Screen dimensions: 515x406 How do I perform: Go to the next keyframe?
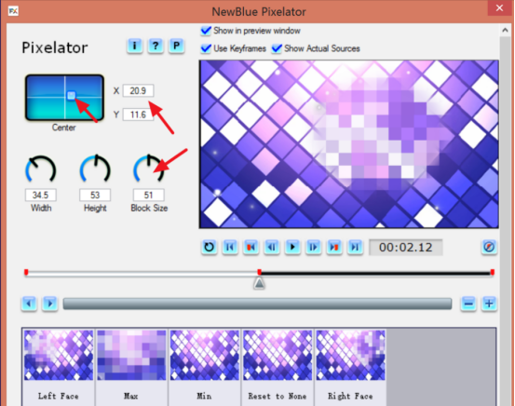coord(334,247)
